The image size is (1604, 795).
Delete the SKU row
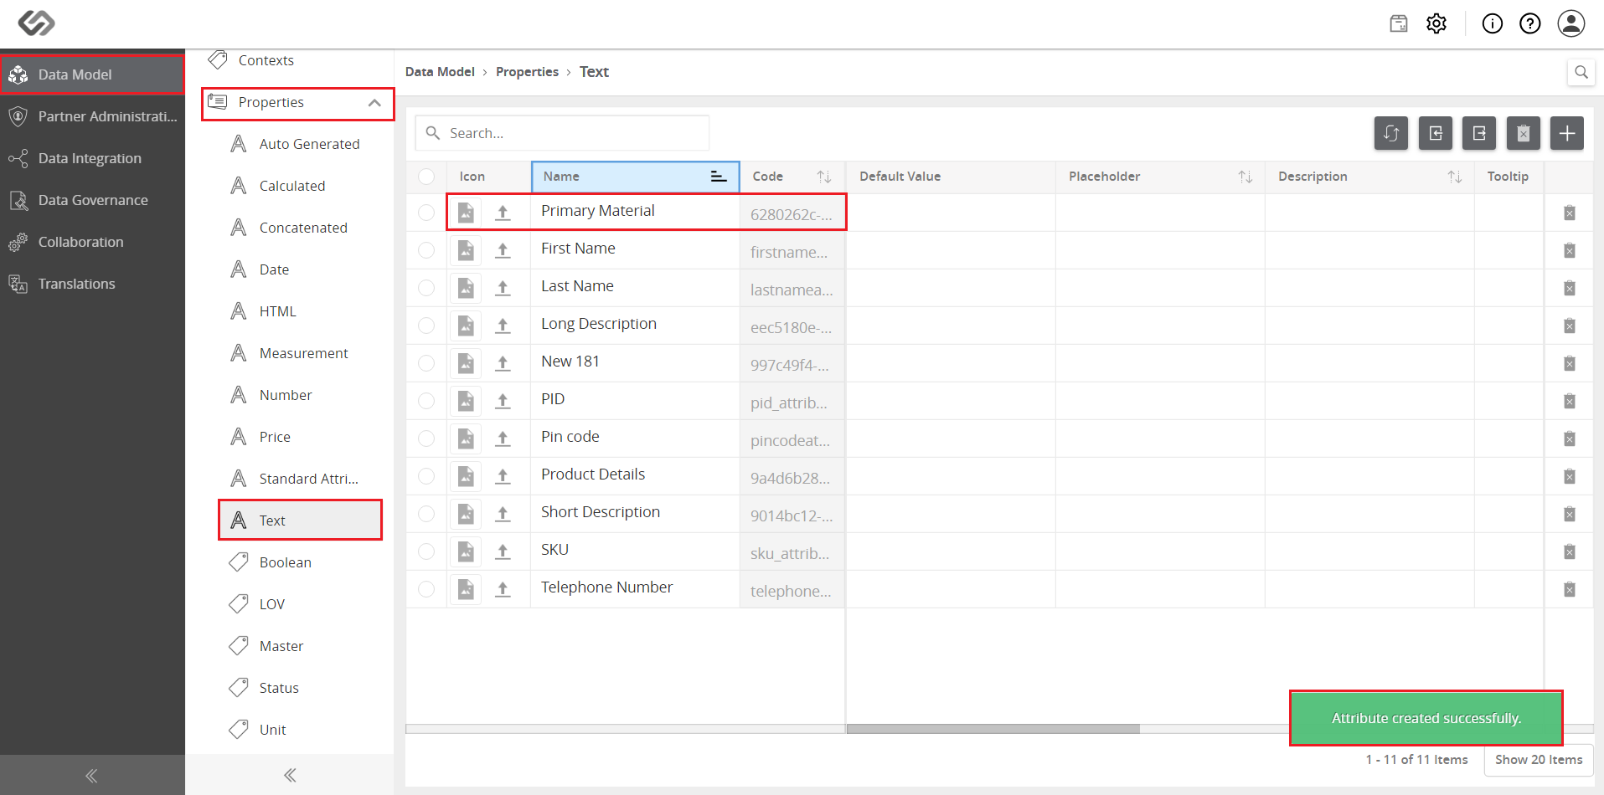pyautogui.click(x=1570, y=551)
